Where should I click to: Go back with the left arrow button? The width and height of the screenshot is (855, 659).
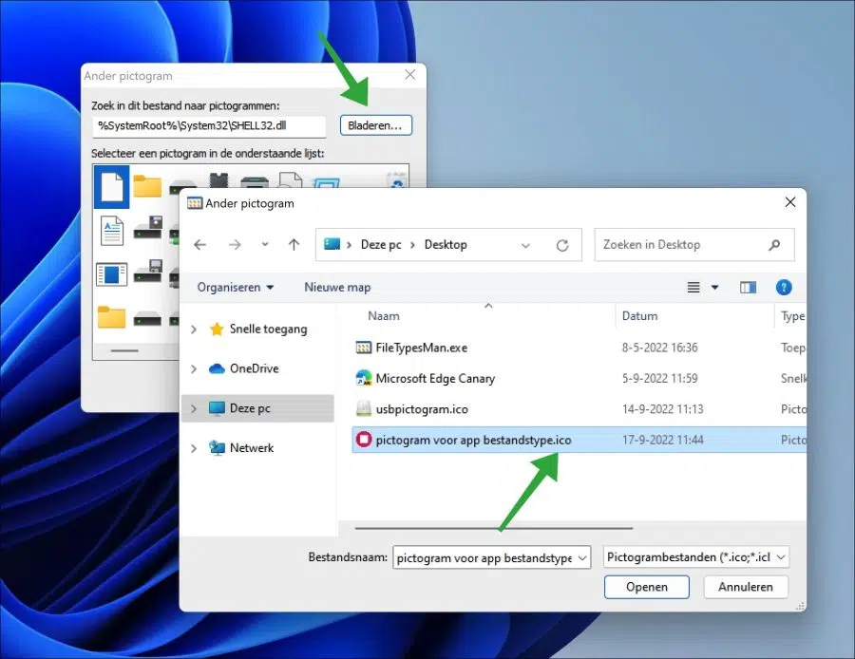tap(200, 245)
